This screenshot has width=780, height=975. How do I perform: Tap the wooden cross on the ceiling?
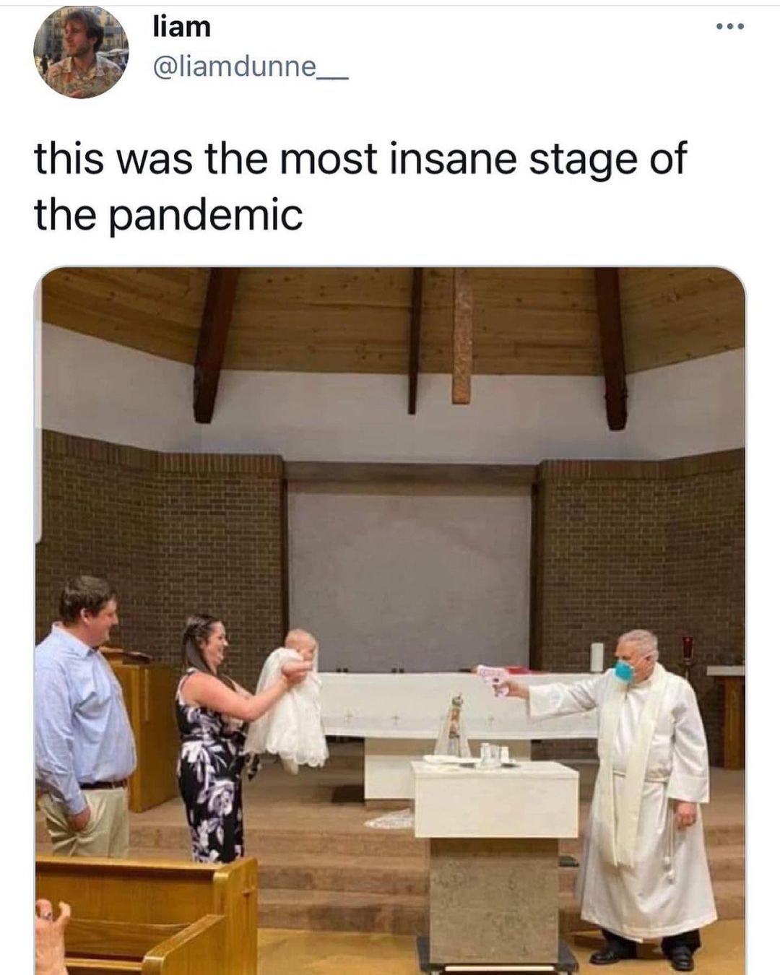[461, 336]
